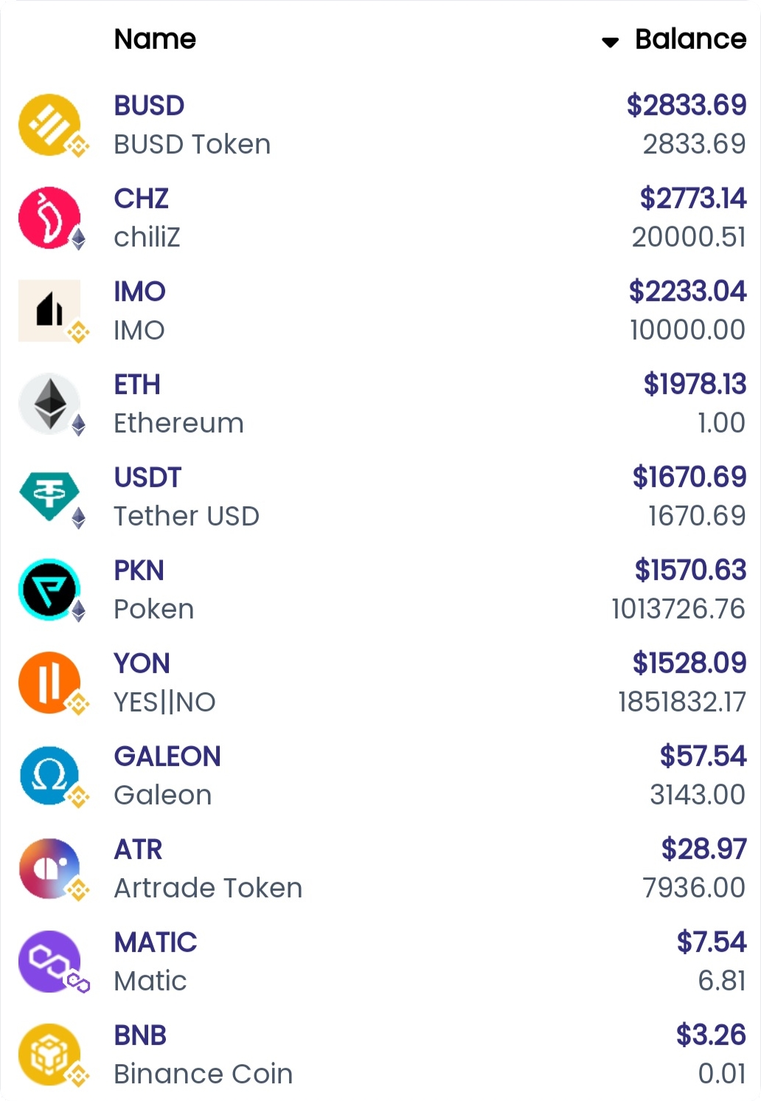Click the Artrade Token icon
The image size is (761, 1101).
tap(49, 869)
